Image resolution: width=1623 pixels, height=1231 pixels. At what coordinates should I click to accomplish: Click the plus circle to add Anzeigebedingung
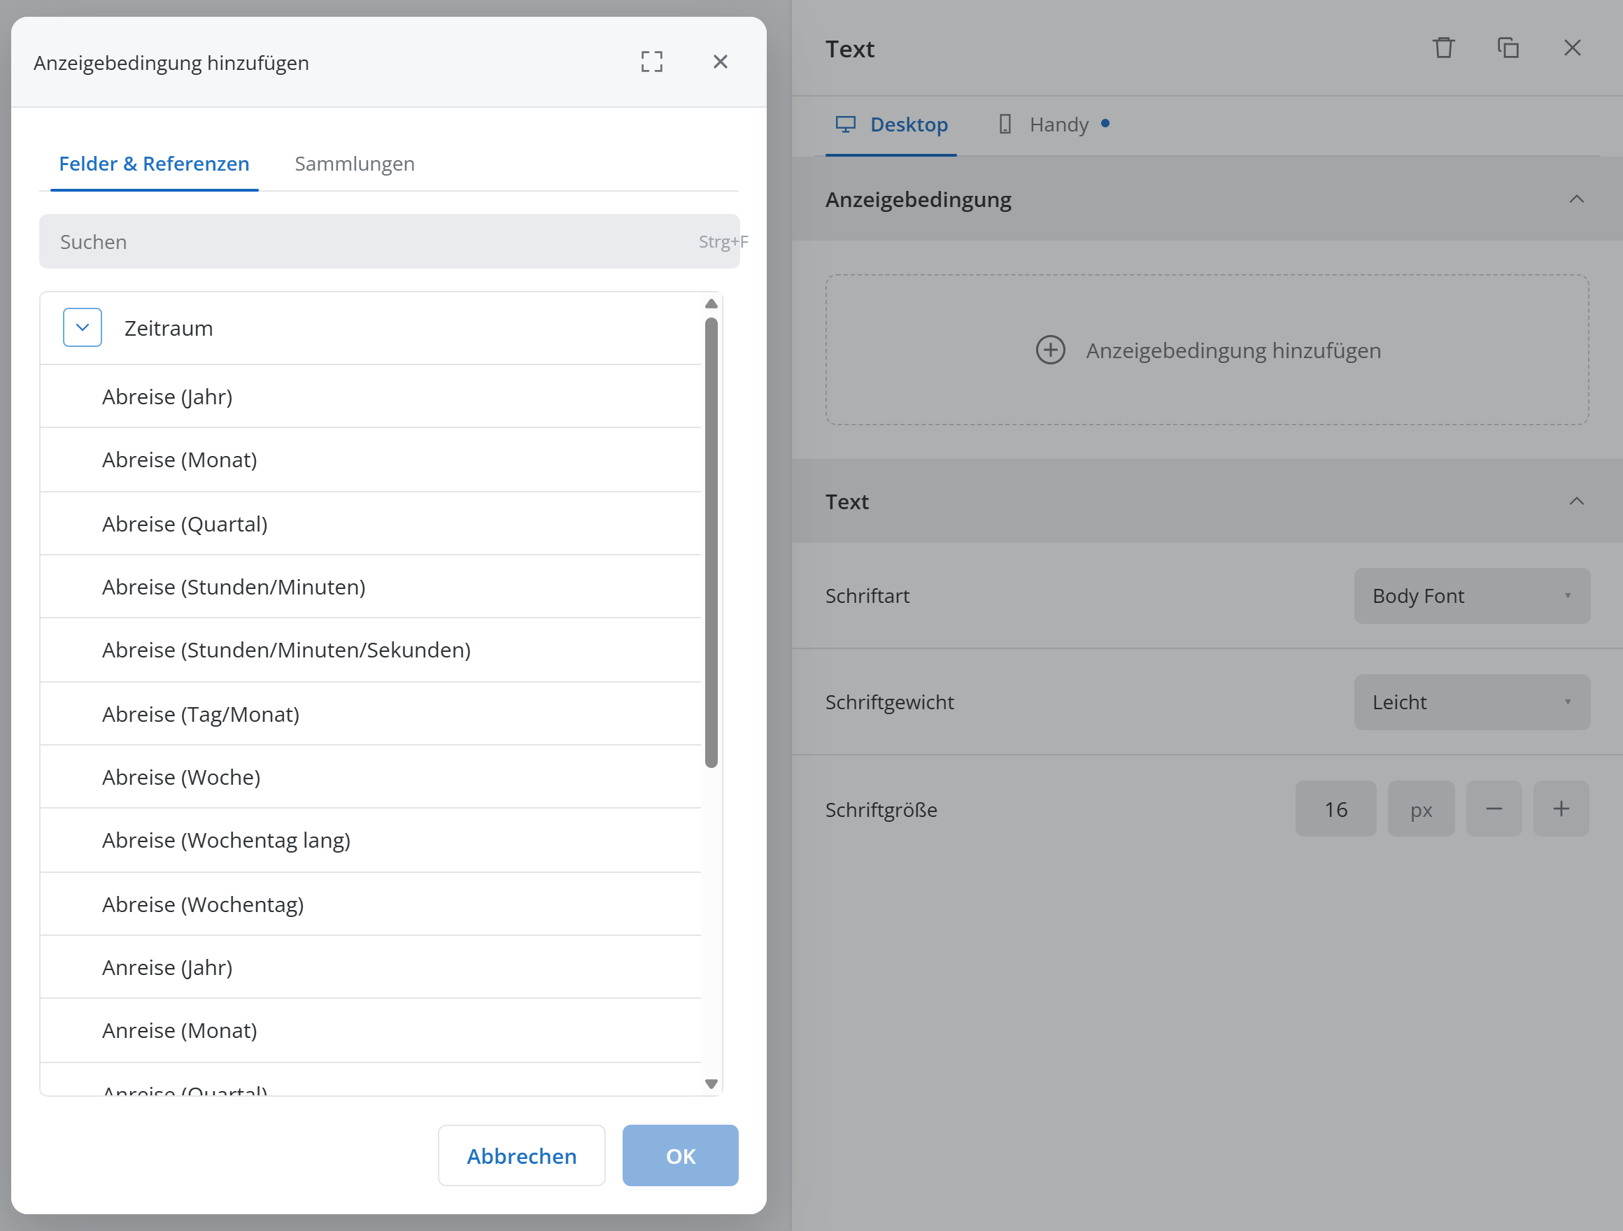coord(1050,350)
